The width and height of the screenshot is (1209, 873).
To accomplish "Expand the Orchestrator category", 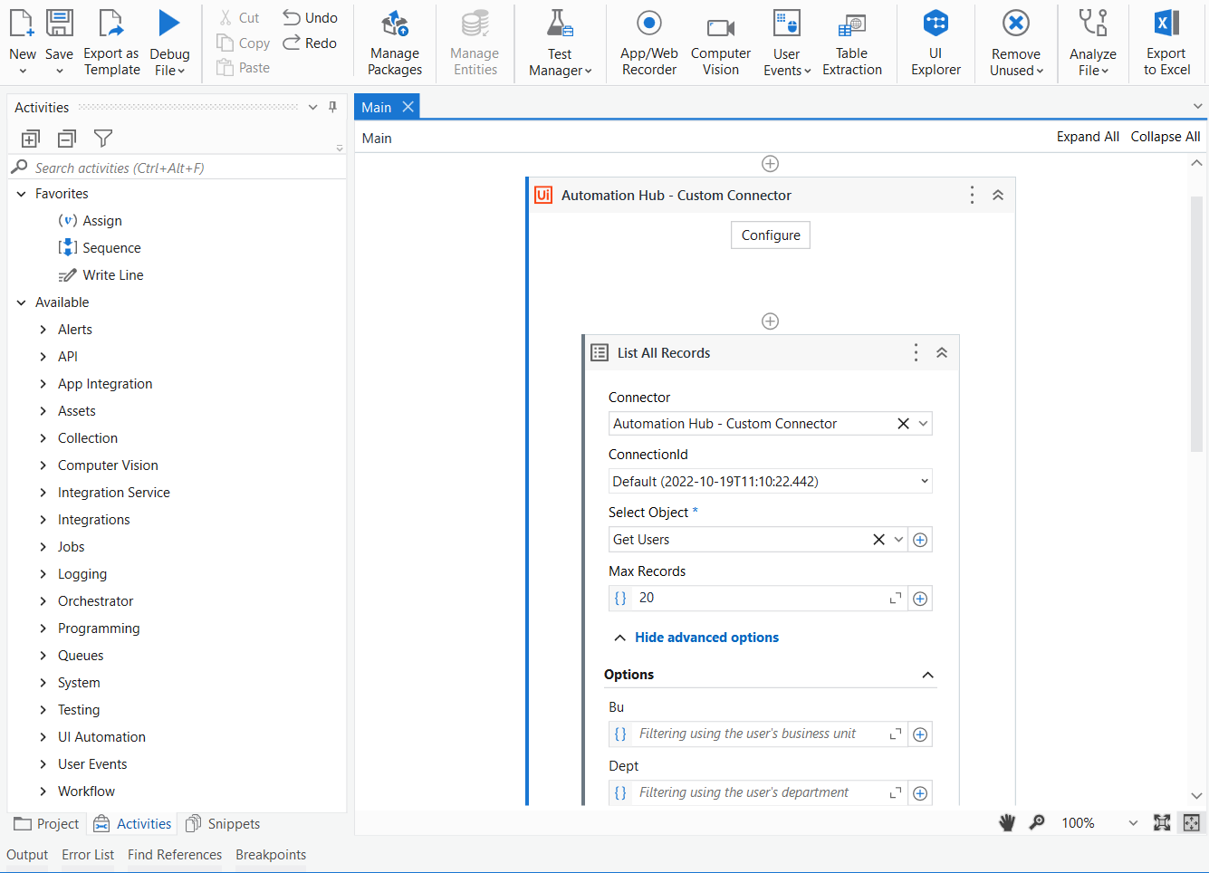I will (43, 601).
